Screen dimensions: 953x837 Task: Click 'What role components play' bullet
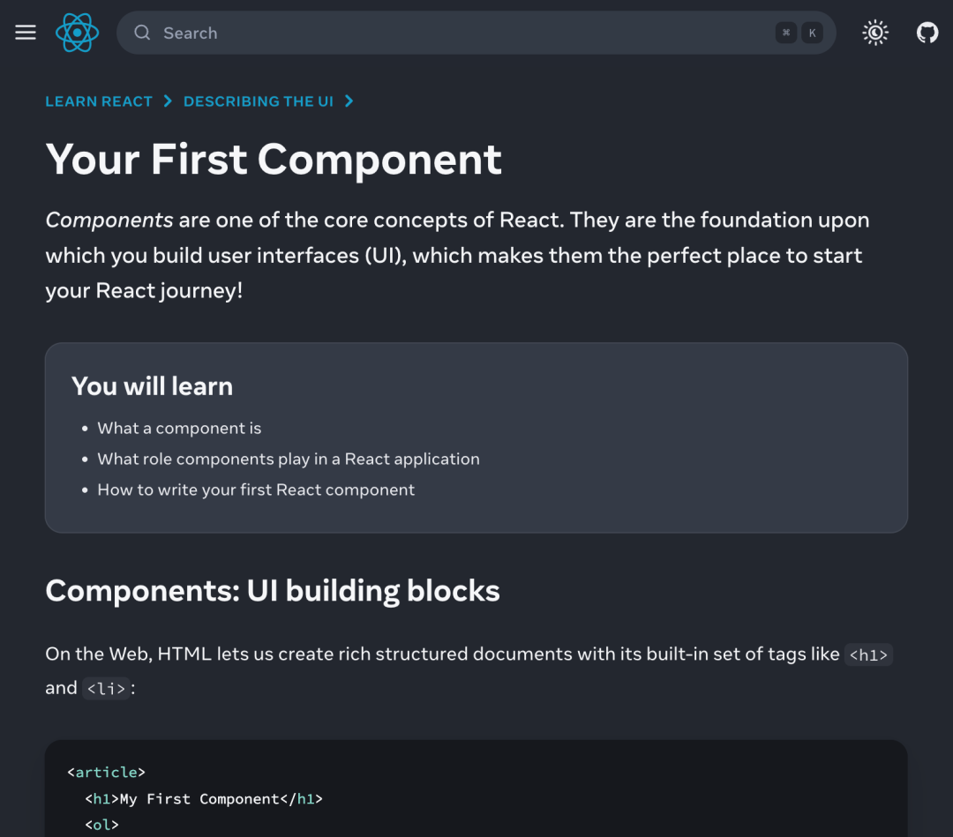(x=289, y=460)
